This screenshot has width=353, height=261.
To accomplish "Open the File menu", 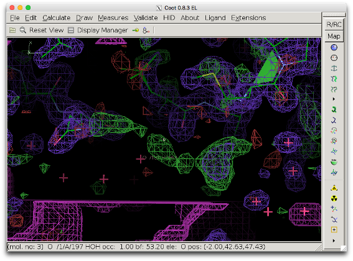I will (15, 18).
